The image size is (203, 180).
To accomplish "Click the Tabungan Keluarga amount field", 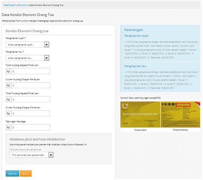I will 31,127.
